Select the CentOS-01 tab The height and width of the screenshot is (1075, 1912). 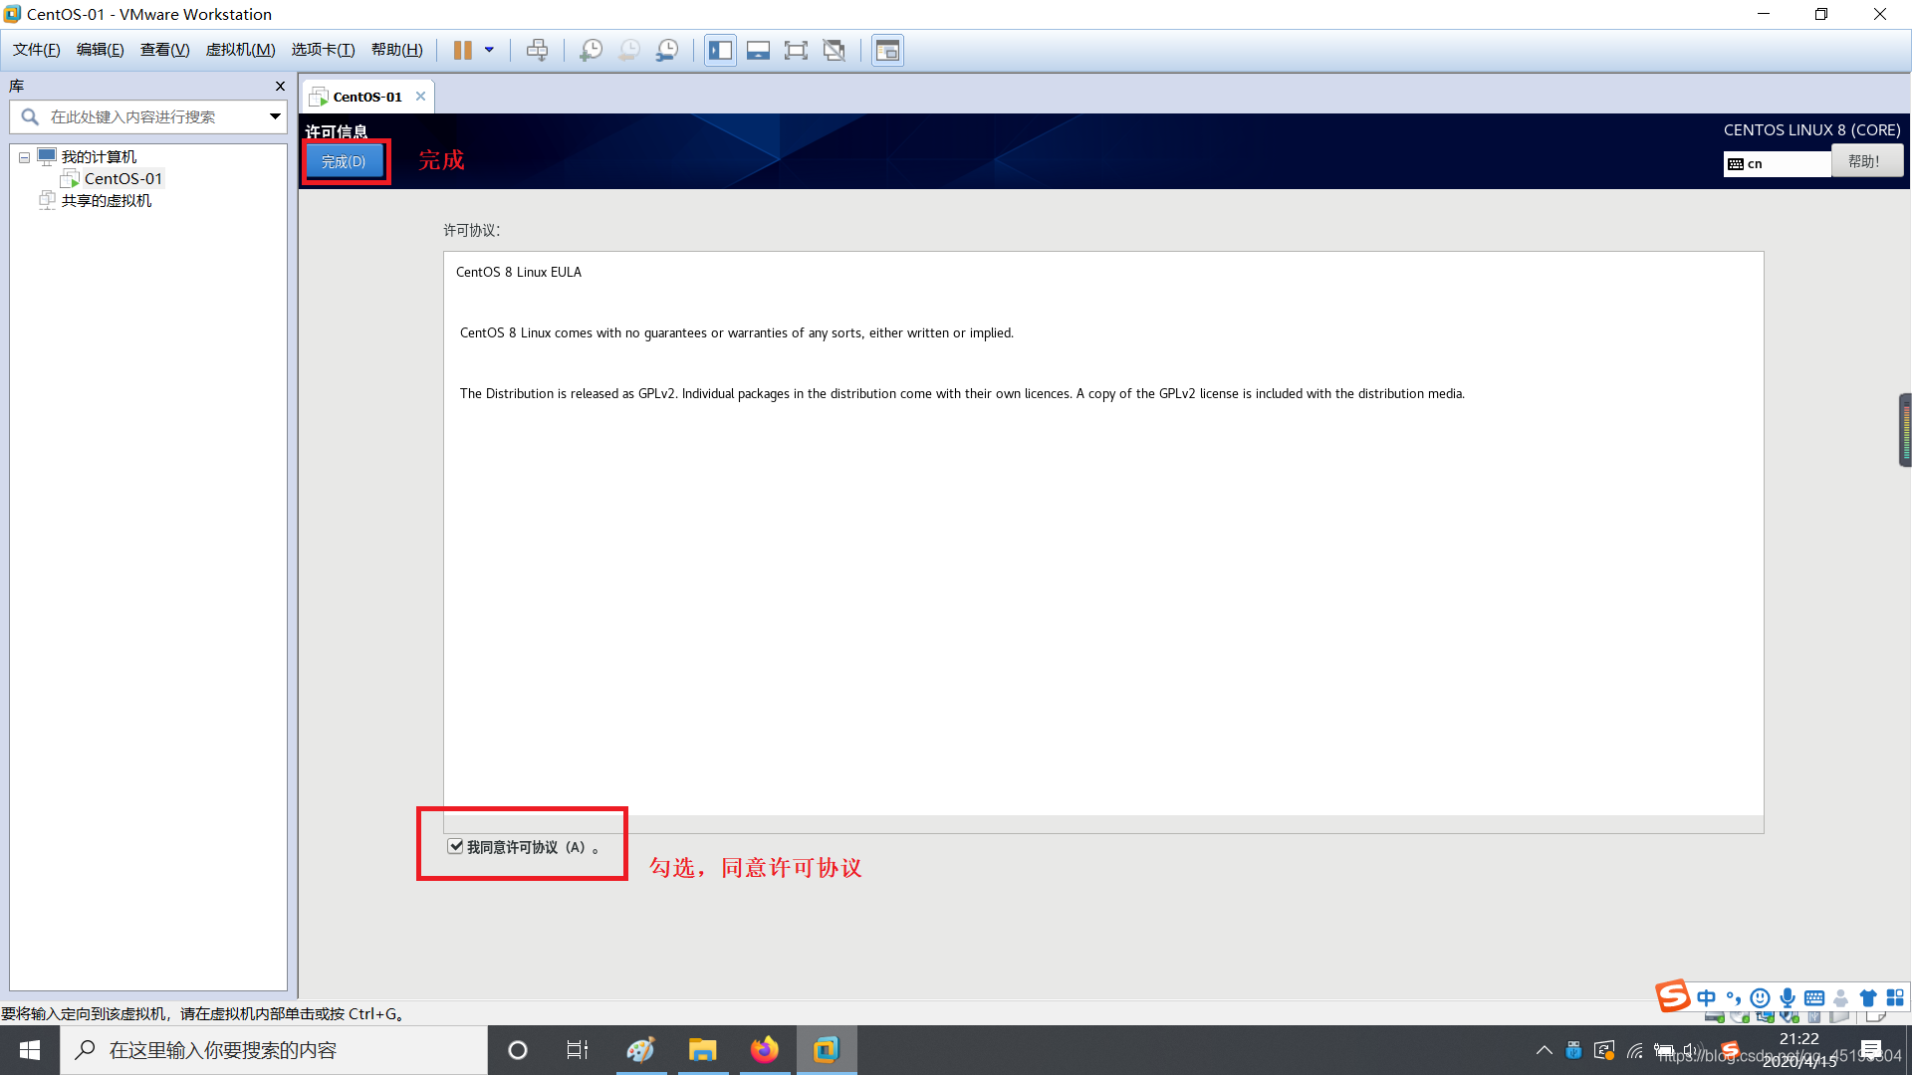[x=366, y=97]
